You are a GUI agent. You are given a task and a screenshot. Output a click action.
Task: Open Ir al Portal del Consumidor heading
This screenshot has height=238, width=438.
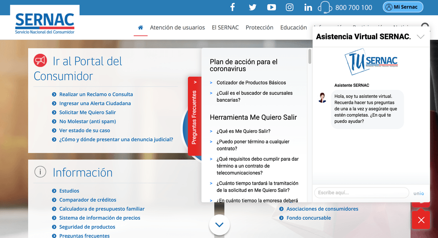(78, 69)
